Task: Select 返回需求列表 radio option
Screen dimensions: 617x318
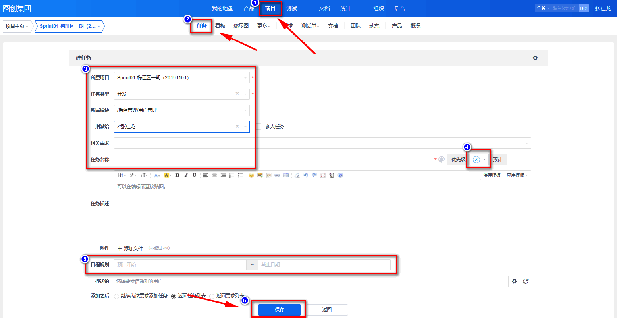Action: (212, 296)
